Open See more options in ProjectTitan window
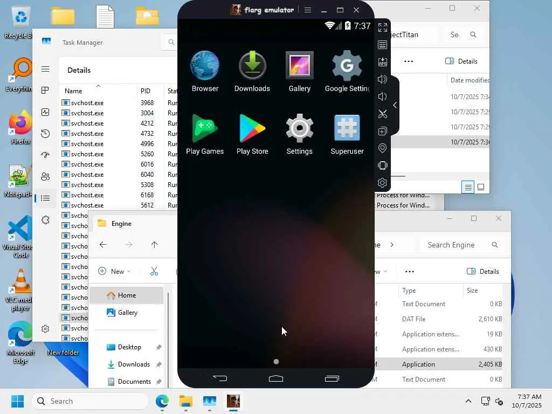The image size is (552, 414). (x=409, y=61)
